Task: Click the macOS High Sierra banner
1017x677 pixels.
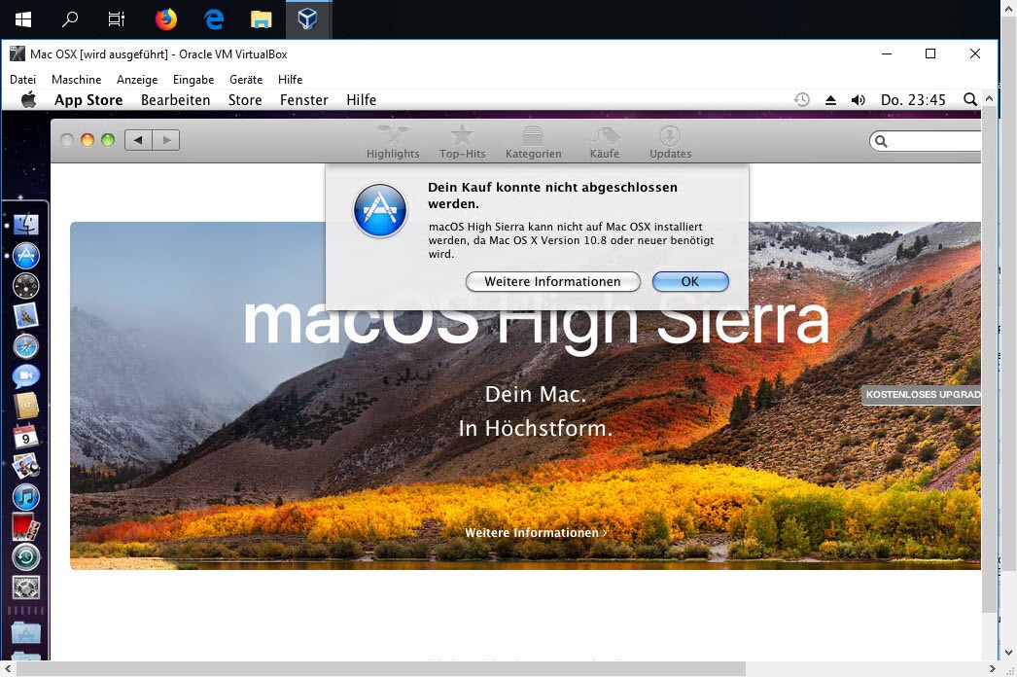Action: pyautogui.click(x=525, y=396)
